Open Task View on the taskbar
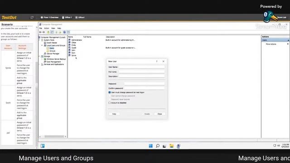Screen dimensions: 290x163 [164, 146]
